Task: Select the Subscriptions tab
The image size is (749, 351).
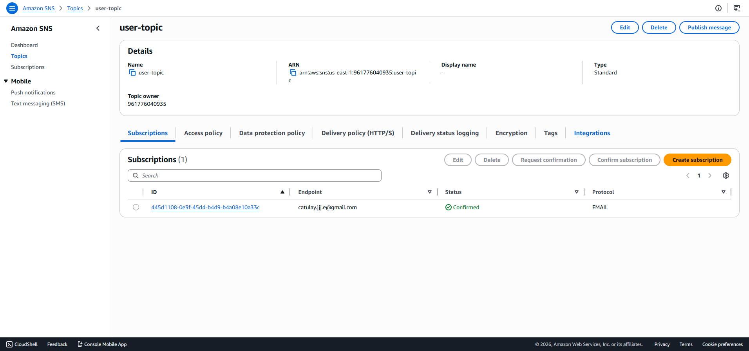Action: [x=148, y=133]
